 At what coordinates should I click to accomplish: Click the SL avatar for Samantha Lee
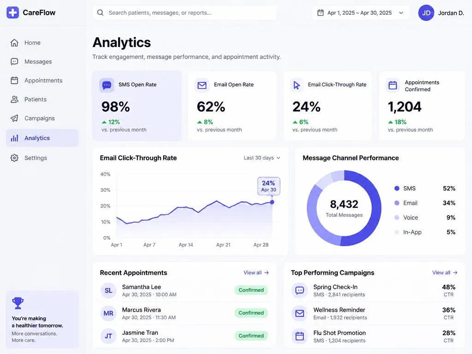[x=108, y=290]
